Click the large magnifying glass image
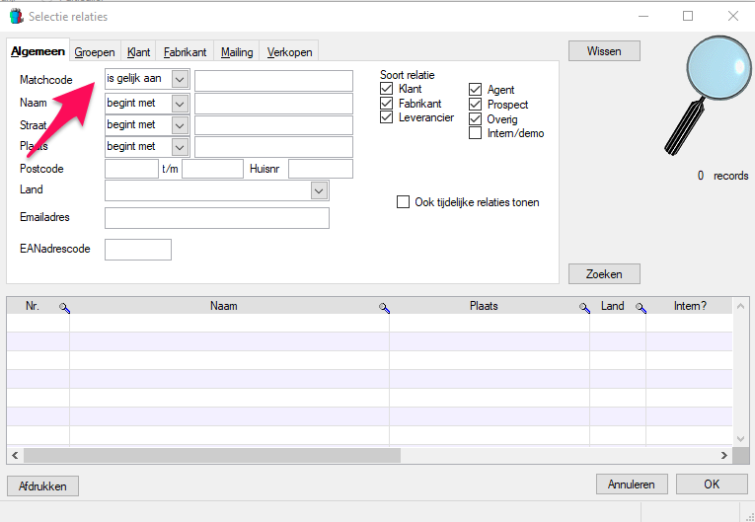 pos(709,95)
